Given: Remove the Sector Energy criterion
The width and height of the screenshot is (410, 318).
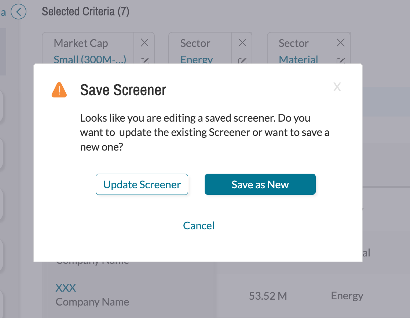Looking at the screenshot, I should click(242, 42).
